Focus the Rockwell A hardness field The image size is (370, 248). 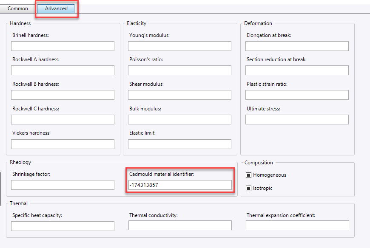click(x=63, y=70)
